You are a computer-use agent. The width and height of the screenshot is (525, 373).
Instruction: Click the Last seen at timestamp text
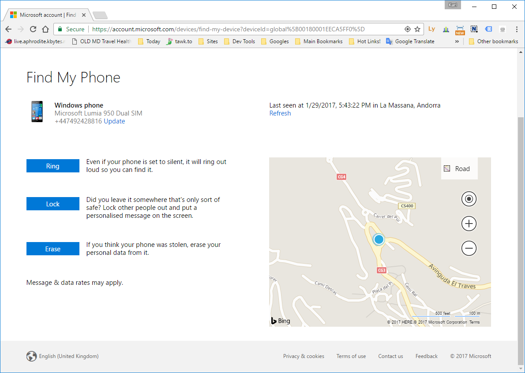click(x=355, y=105)
